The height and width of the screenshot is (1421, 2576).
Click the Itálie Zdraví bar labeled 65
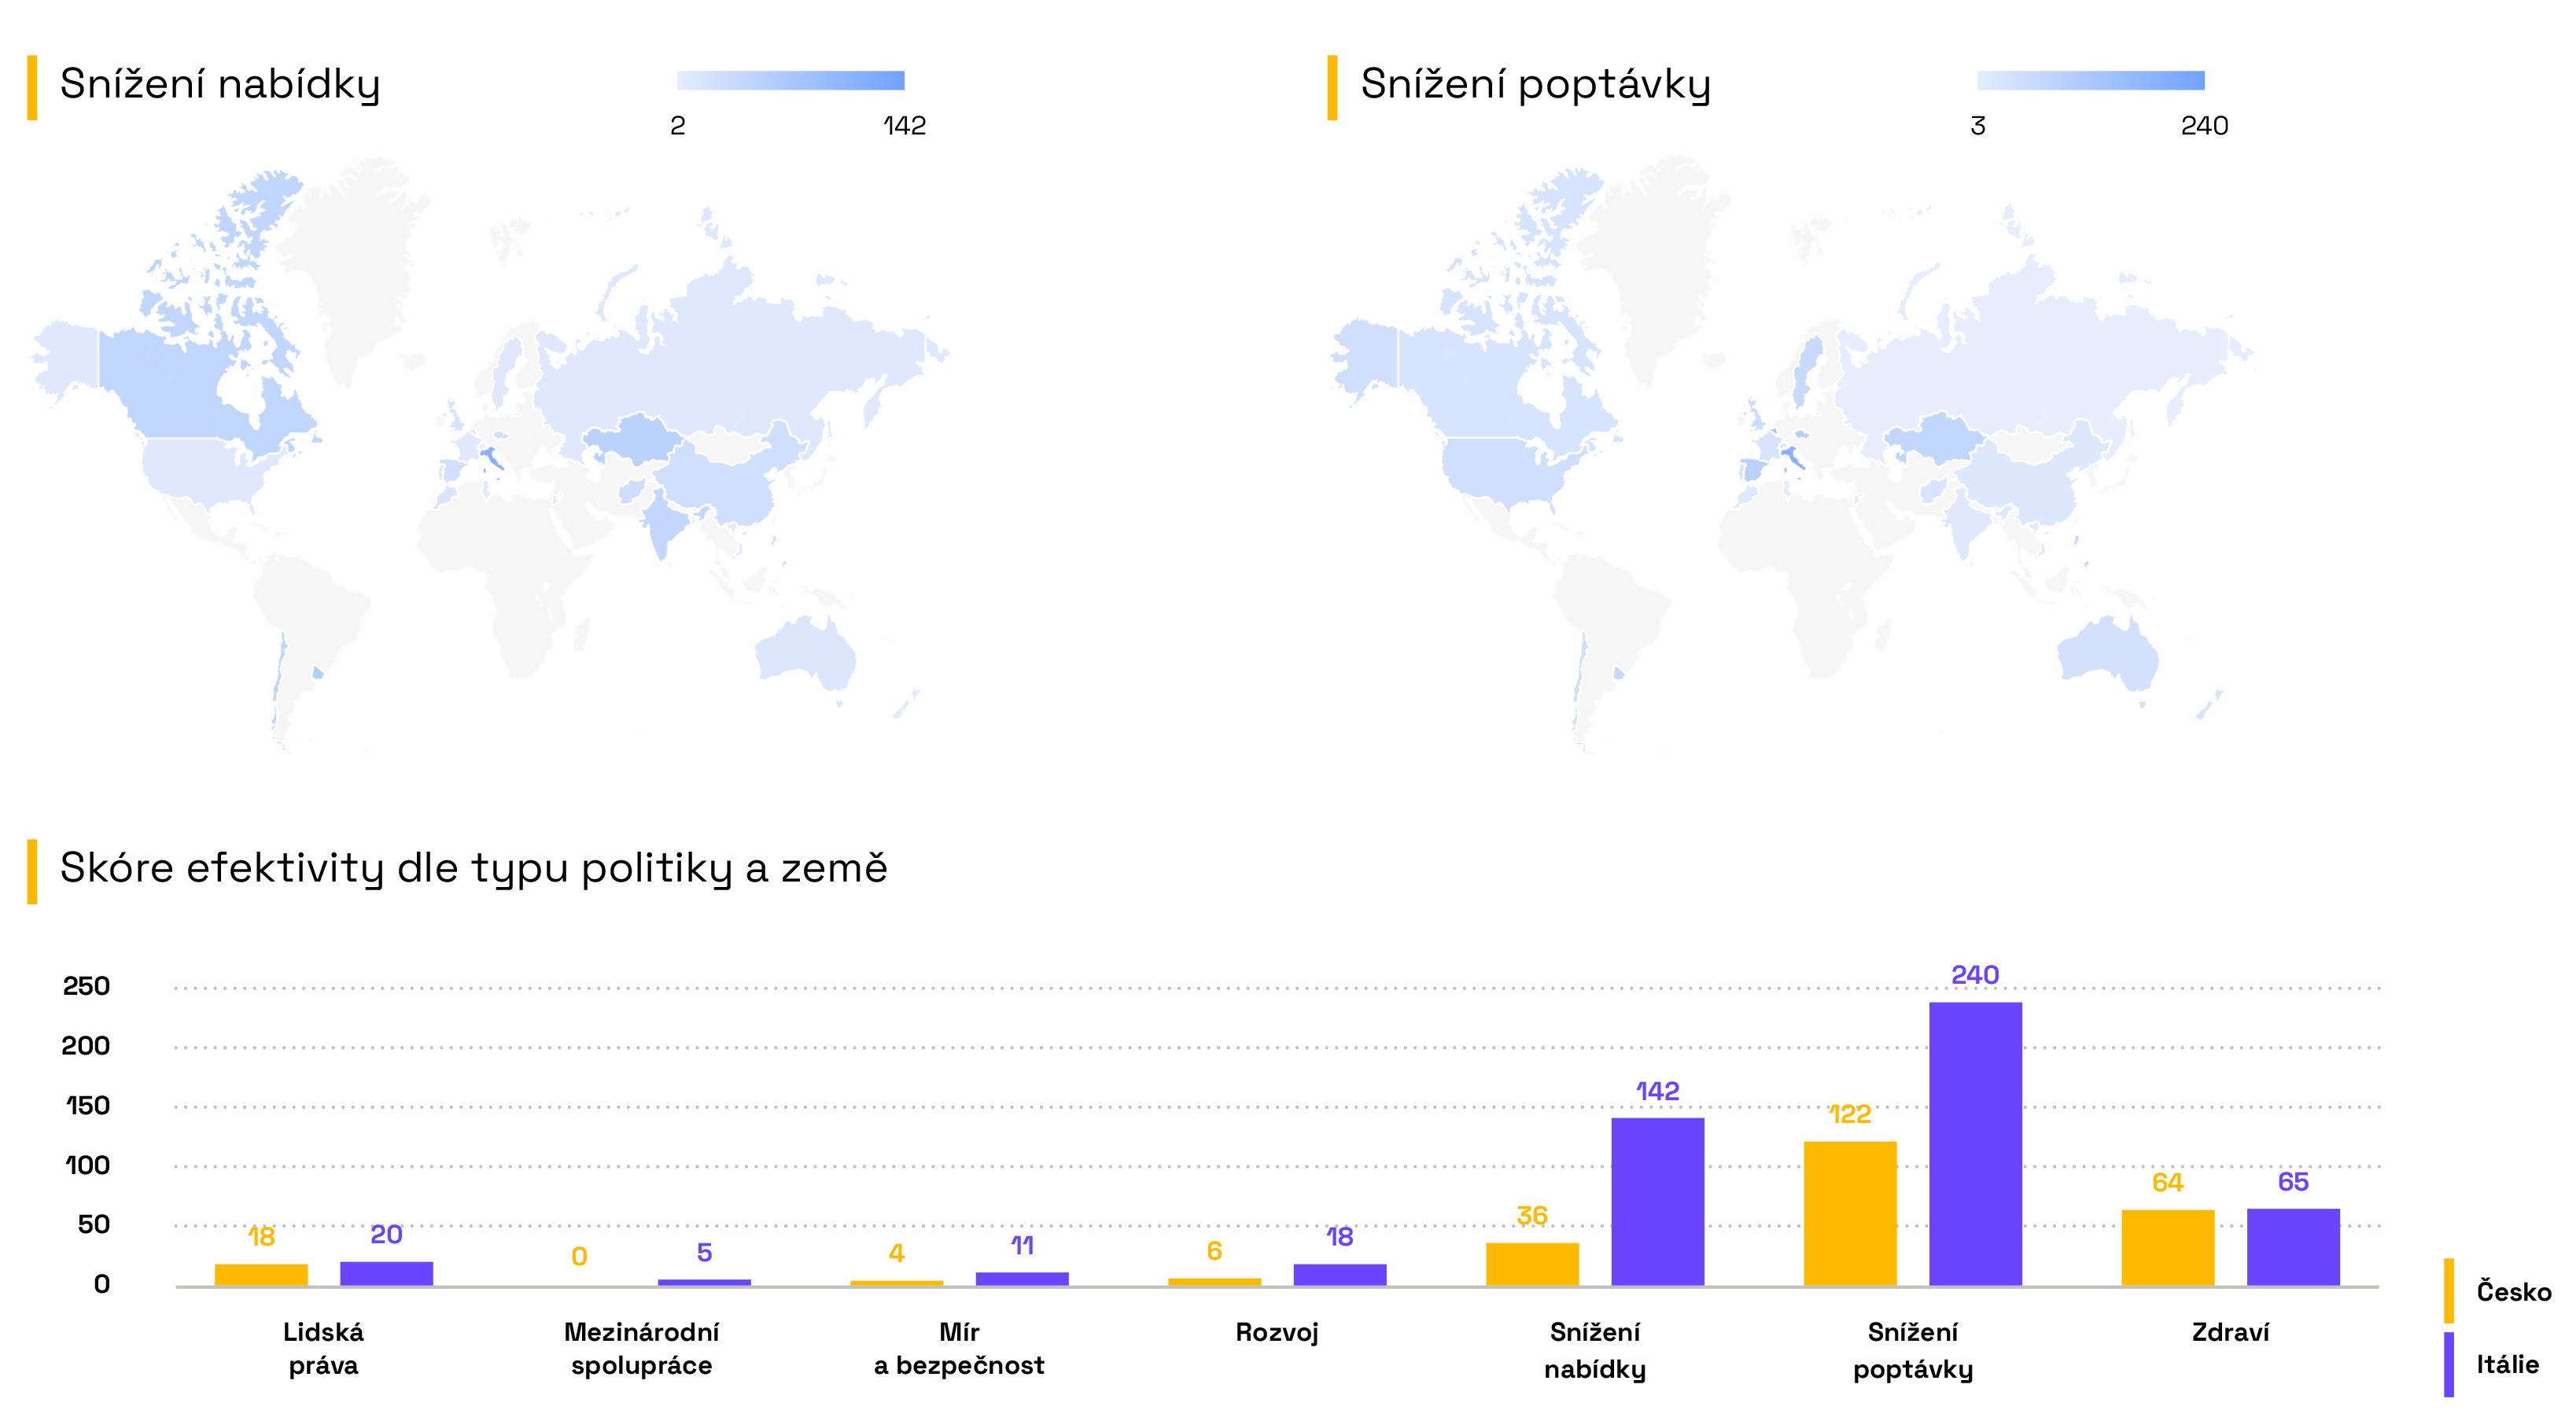tap(2293, 1247)
